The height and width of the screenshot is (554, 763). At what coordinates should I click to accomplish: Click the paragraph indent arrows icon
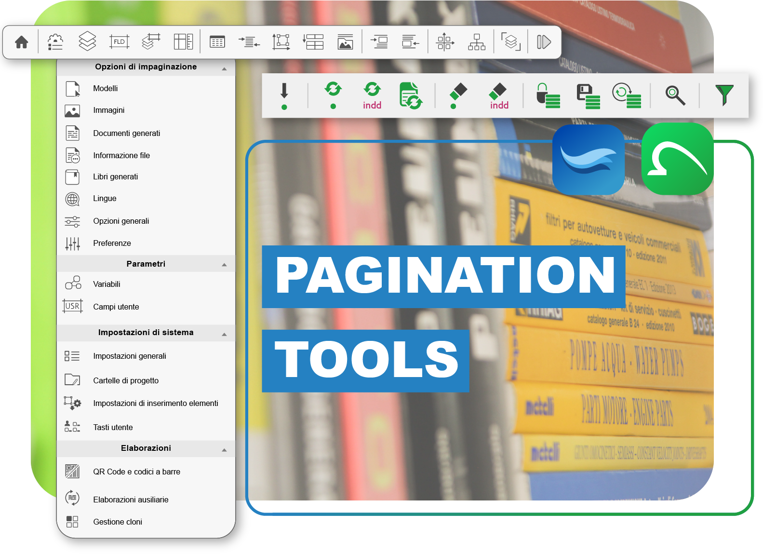[x=249, y=42]
